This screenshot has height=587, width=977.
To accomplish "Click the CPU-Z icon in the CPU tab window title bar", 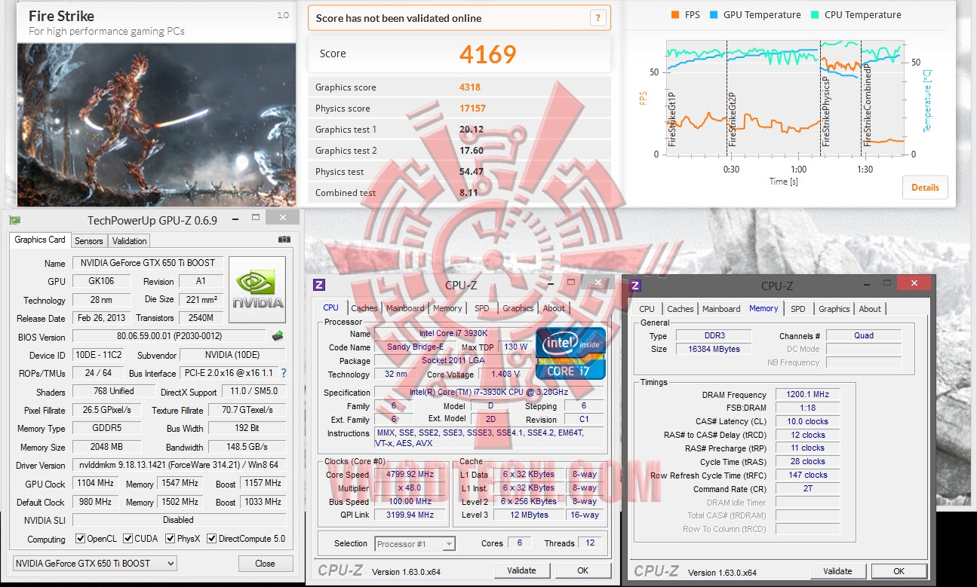I will [319, 285].
